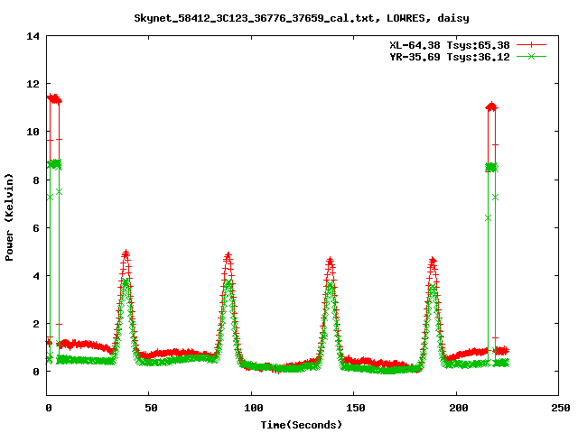Click the red peak near 138 seconds

tap(330, 261)
